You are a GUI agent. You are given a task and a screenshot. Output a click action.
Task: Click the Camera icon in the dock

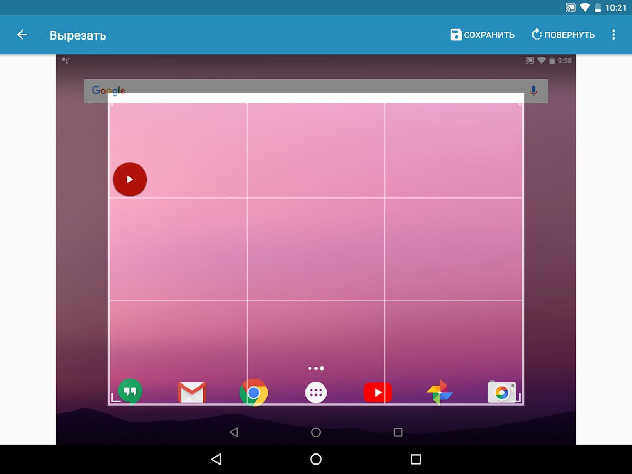pos(501,392)
